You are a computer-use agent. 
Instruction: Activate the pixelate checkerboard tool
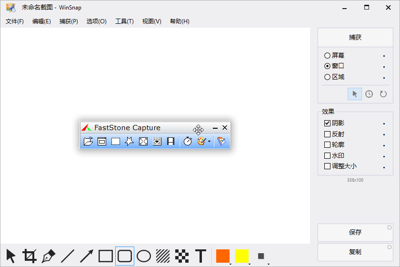182,256
